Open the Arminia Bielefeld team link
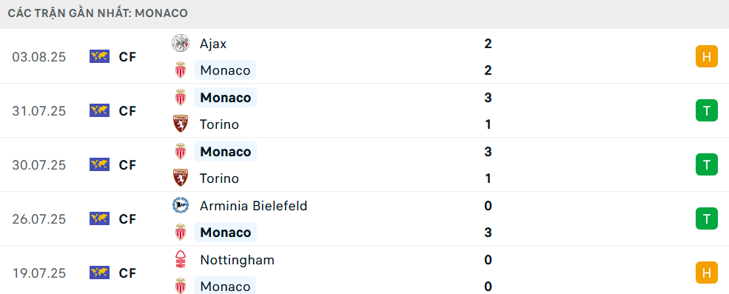729x294 pixels. 253,205
